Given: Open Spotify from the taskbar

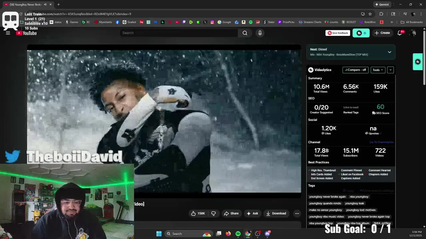Looking at the screenshot, I should [238, 234].
